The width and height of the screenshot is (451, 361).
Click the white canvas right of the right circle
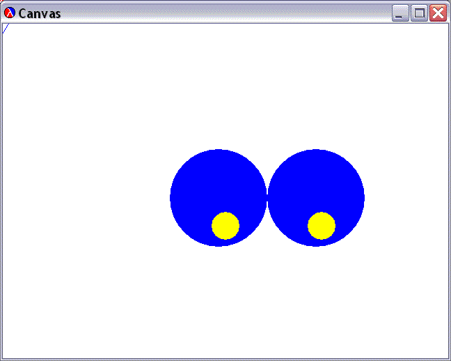407,199
